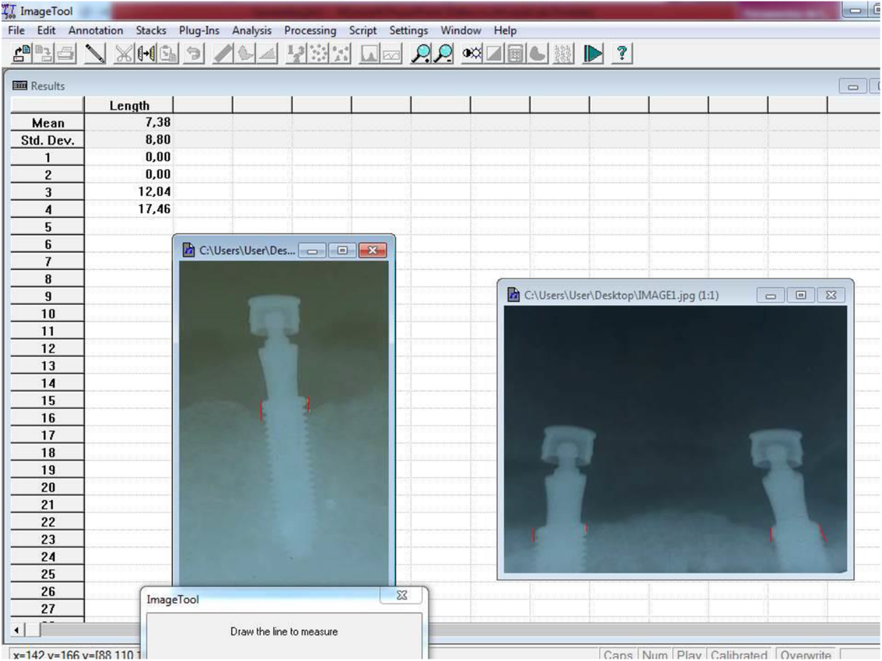This screenshot has height=661, width=882.
Task: Click the count and tag icon
Action: (296, 54)
